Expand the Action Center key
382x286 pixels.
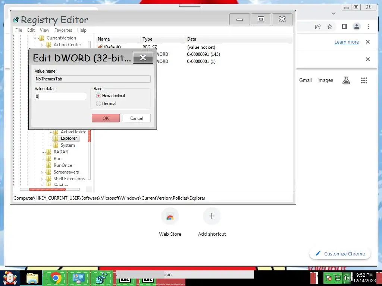click(42, 45)
